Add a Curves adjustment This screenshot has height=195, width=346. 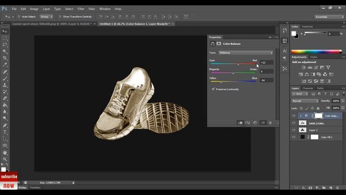point(316,67)
